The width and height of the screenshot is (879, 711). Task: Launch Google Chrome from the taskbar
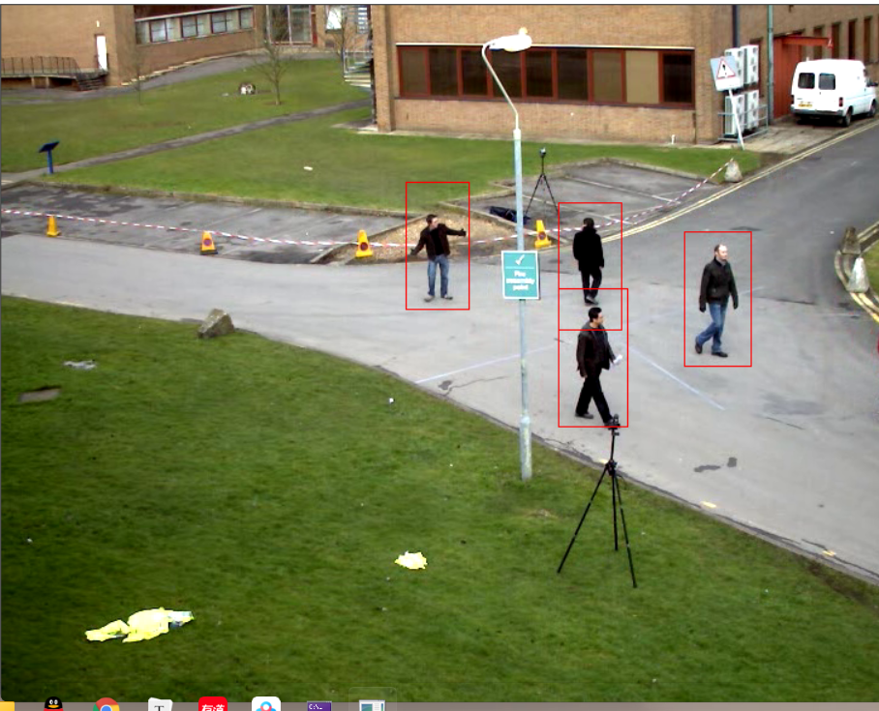(106, 705)
